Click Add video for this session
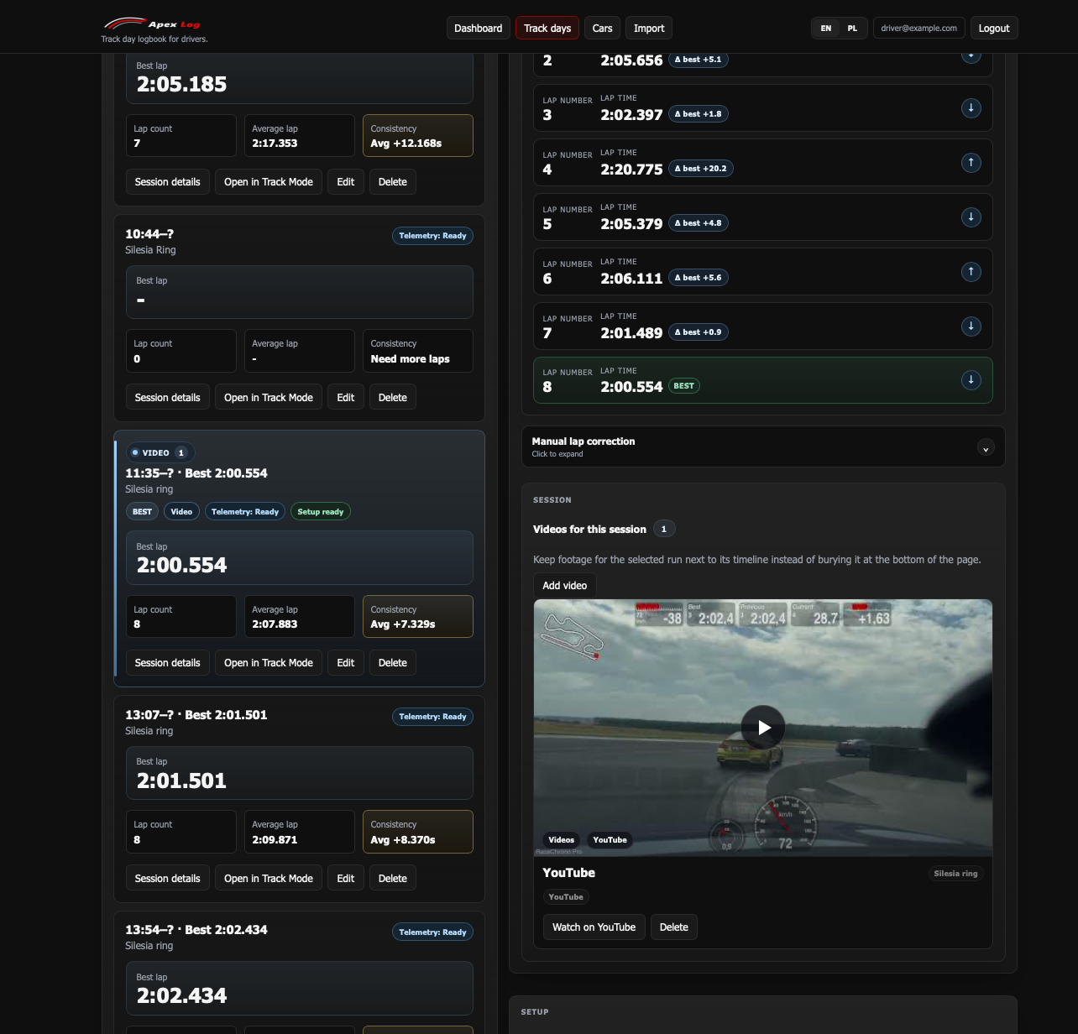The height and width of the screenshot is (1034, 1078). click(564, 585)
